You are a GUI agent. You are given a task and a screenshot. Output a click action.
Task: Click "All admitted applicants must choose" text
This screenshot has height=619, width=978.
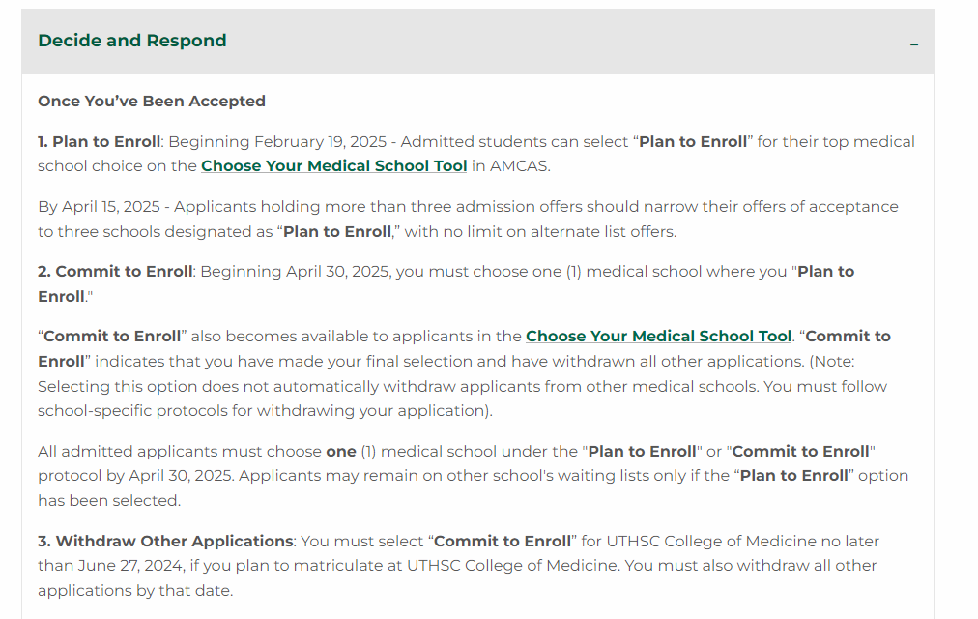pyautogui.click(x=179, y=452)
